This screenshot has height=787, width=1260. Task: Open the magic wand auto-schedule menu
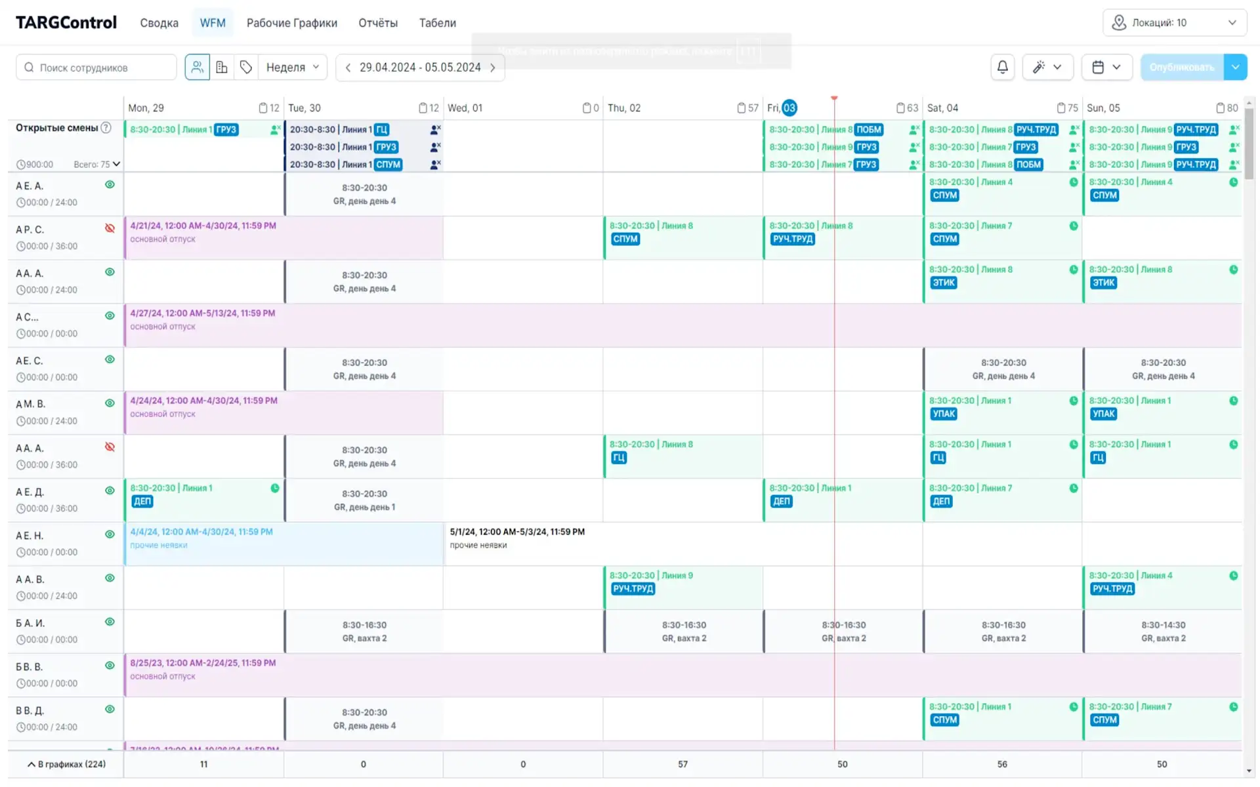1047,67
